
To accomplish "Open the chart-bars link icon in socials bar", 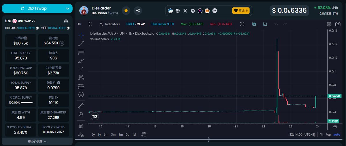I will (x=170, y=11).
